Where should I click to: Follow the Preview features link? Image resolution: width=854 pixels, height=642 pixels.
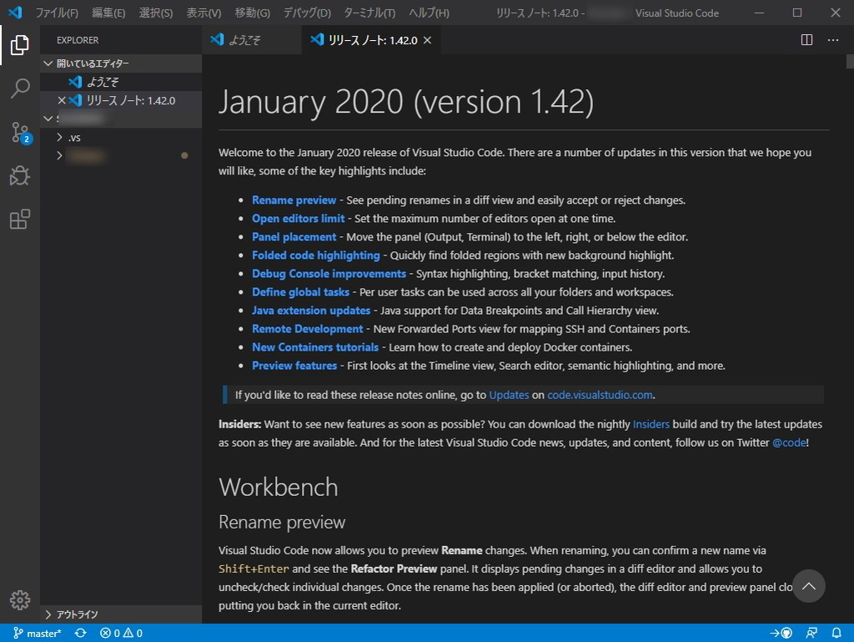294,366
